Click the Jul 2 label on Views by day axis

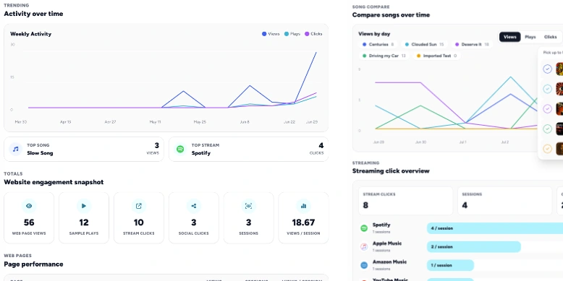(505, 142)
